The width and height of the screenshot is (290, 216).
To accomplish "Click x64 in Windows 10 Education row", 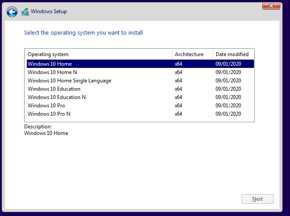I will pos(178,89).
